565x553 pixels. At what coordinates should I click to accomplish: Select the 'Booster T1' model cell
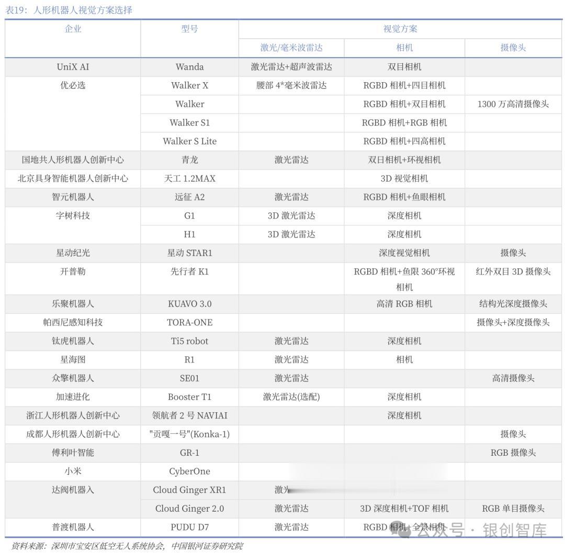pos(189,397)
